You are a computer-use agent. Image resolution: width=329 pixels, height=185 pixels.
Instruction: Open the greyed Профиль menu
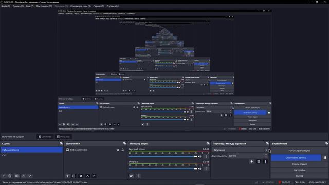click(x=61, y=6)
